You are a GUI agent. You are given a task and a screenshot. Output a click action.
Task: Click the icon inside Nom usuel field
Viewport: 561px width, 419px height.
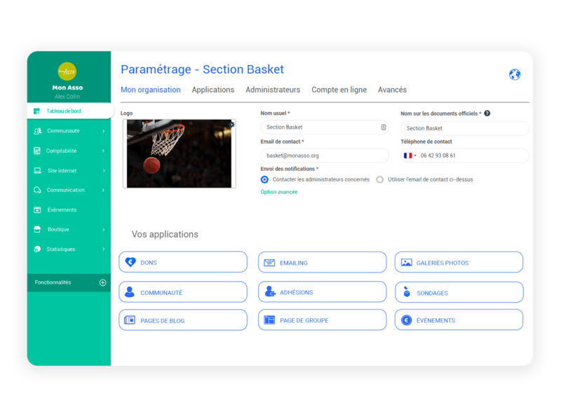pos(384,128)
